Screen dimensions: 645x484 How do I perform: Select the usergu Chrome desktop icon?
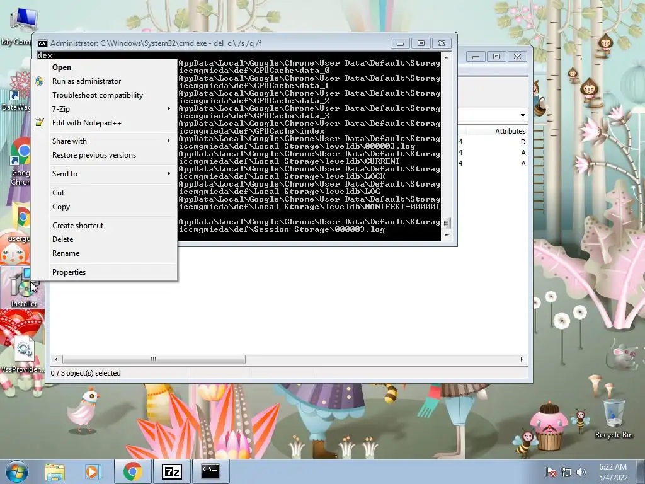coord(18,222)
